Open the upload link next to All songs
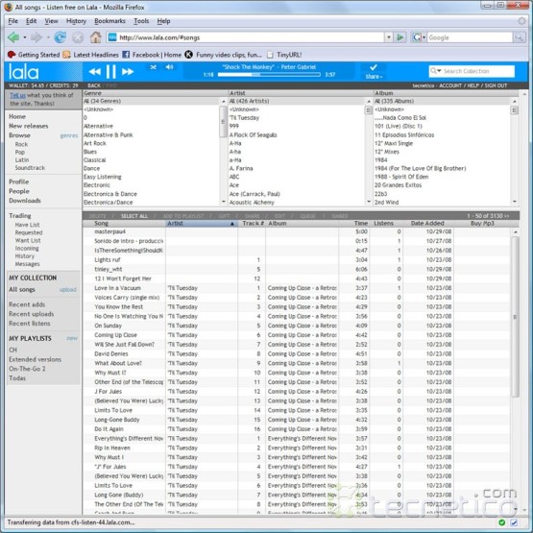Screen dimensions: 533x533 [68, 290]
